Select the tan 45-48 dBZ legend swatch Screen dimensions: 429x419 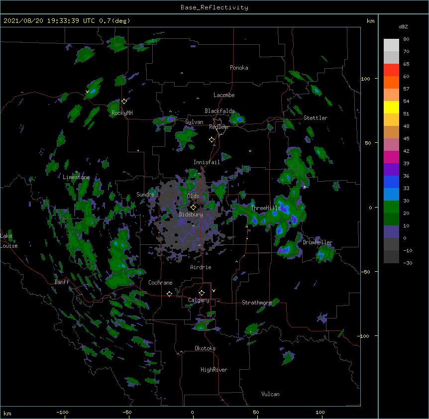[391, 132]
